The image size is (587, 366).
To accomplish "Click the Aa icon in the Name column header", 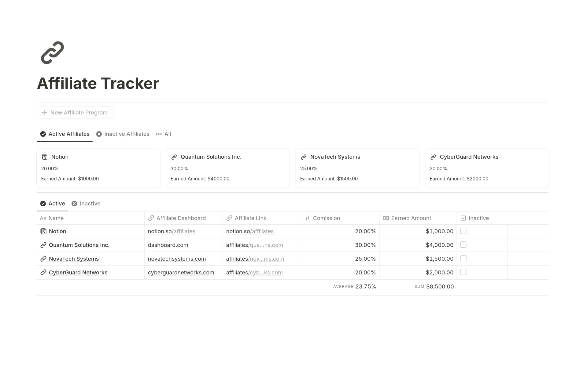I will [x=43, y=218].
